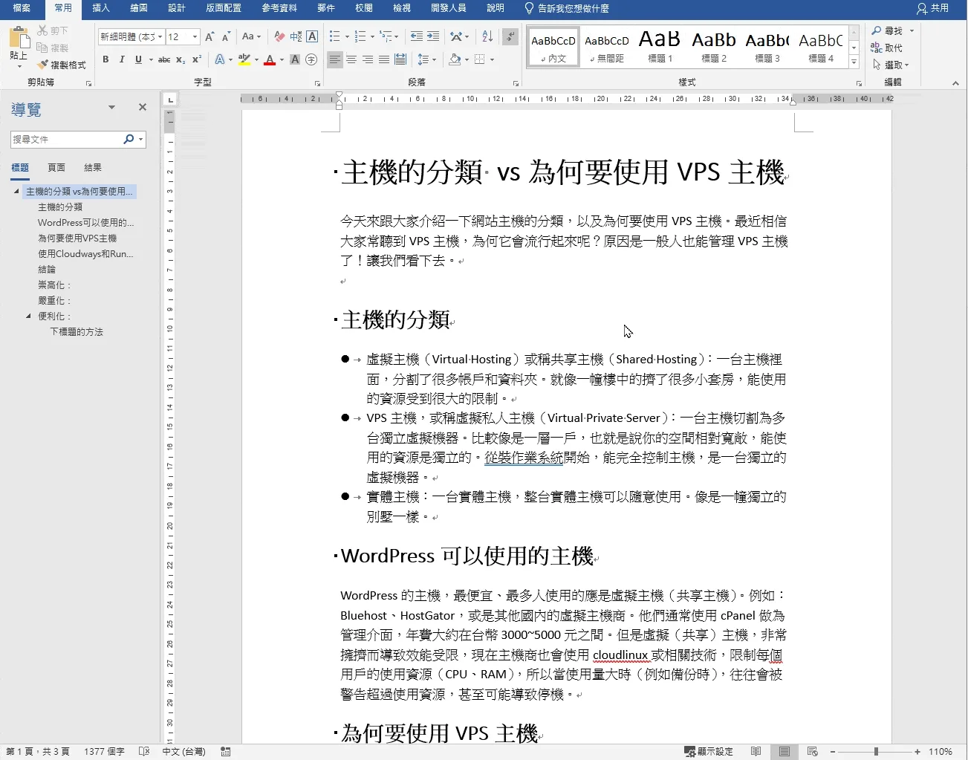Toggle italic formatting
The image size is (968, 760).
tap(122, 59)
